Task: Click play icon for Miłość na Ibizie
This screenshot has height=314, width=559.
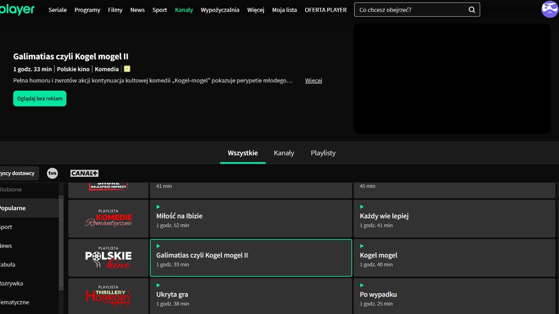Action: 159,206
